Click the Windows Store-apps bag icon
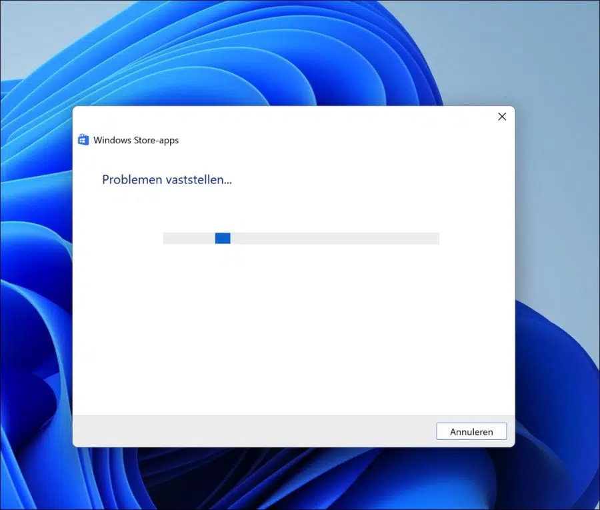600x510 pixels. (83, 139)
